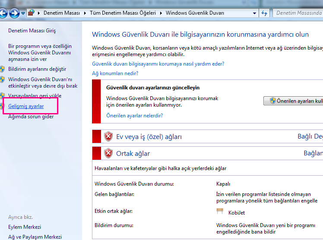
Task: Click shield icon beside Gelişmiş ayarlar
Action: [2, 106]
